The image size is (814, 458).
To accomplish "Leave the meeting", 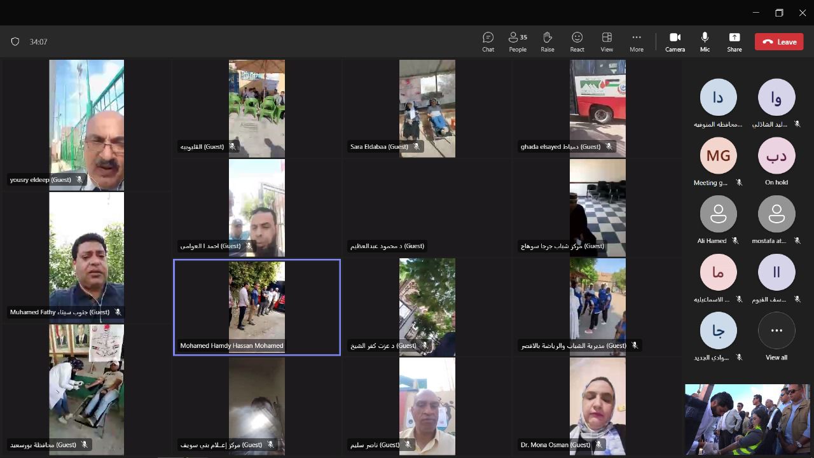I will click(x=779, y=41).
